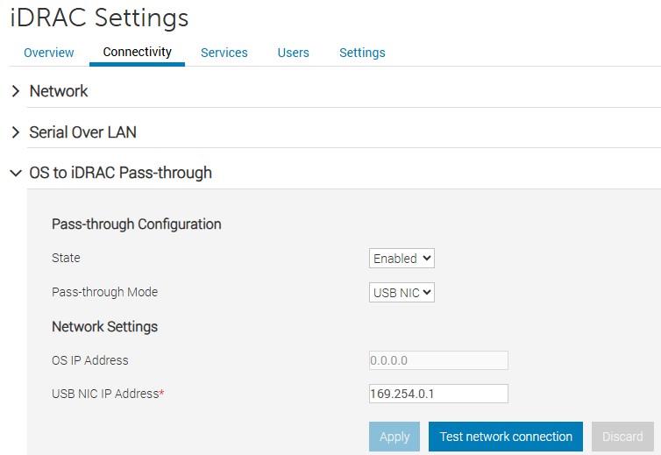Click the Pass-through Configuration heading
Viewport: 661px width, 455px height.
click(137, 224)
